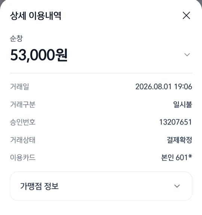The image size is (202, 215).
Task: Click the 거래상태 label
Action: coord(23,140)
